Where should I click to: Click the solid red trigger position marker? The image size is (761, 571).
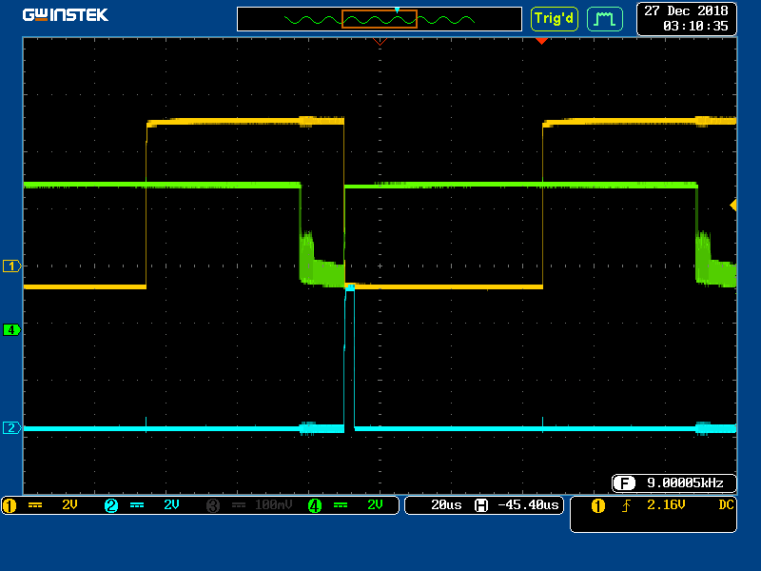[541, 41]
